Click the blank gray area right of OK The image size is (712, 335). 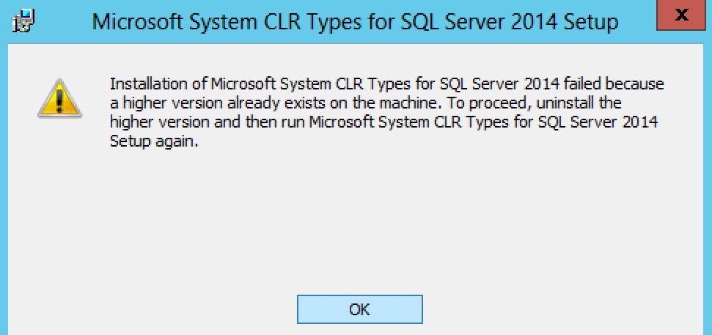tap(557, 308)
